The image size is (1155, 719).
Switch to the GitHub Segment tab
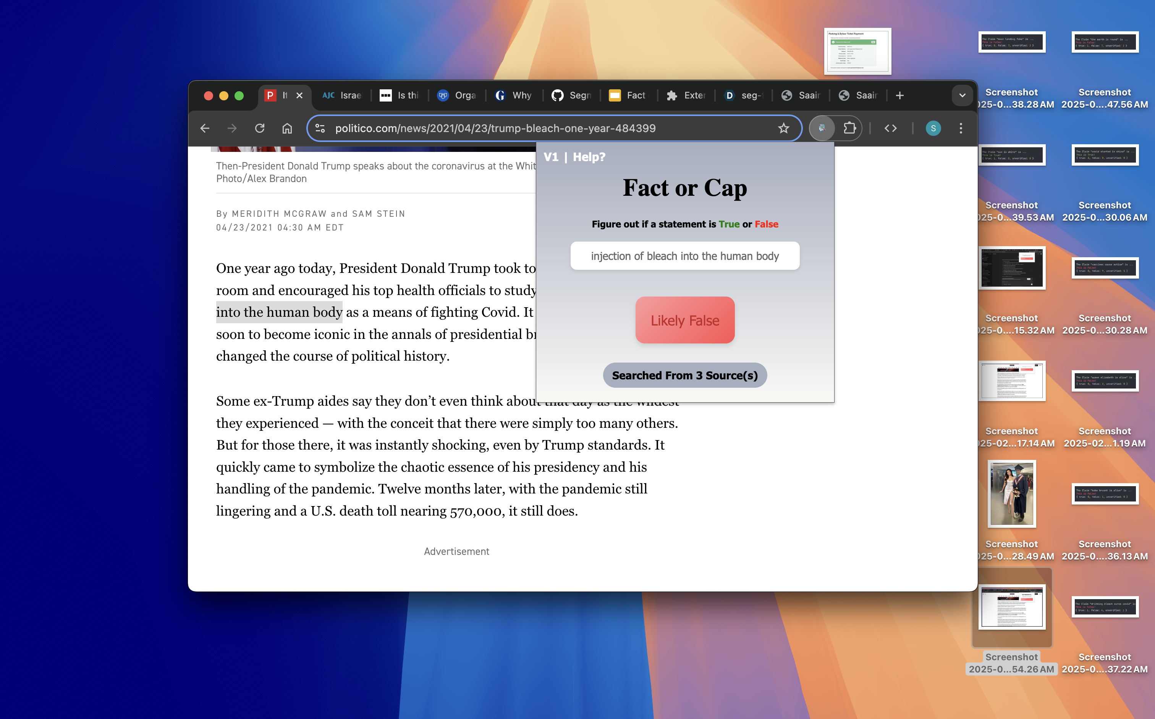tap(571, 95)
